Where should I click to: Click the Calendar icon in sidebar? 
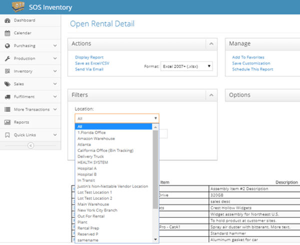[x=7, y=33]
